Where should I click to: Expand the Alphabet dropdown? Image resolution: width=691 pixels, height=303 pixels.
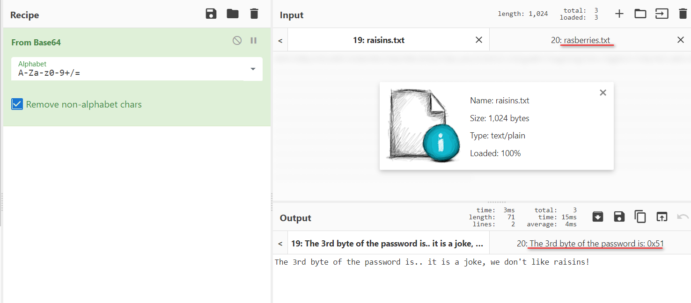253,69
